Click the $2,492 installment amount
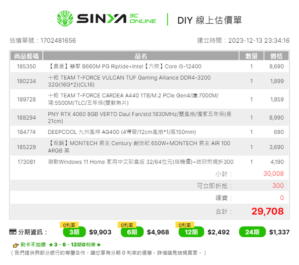Image resolution: width=299 pixels, height=265 pixels. (x=218, y=232)
